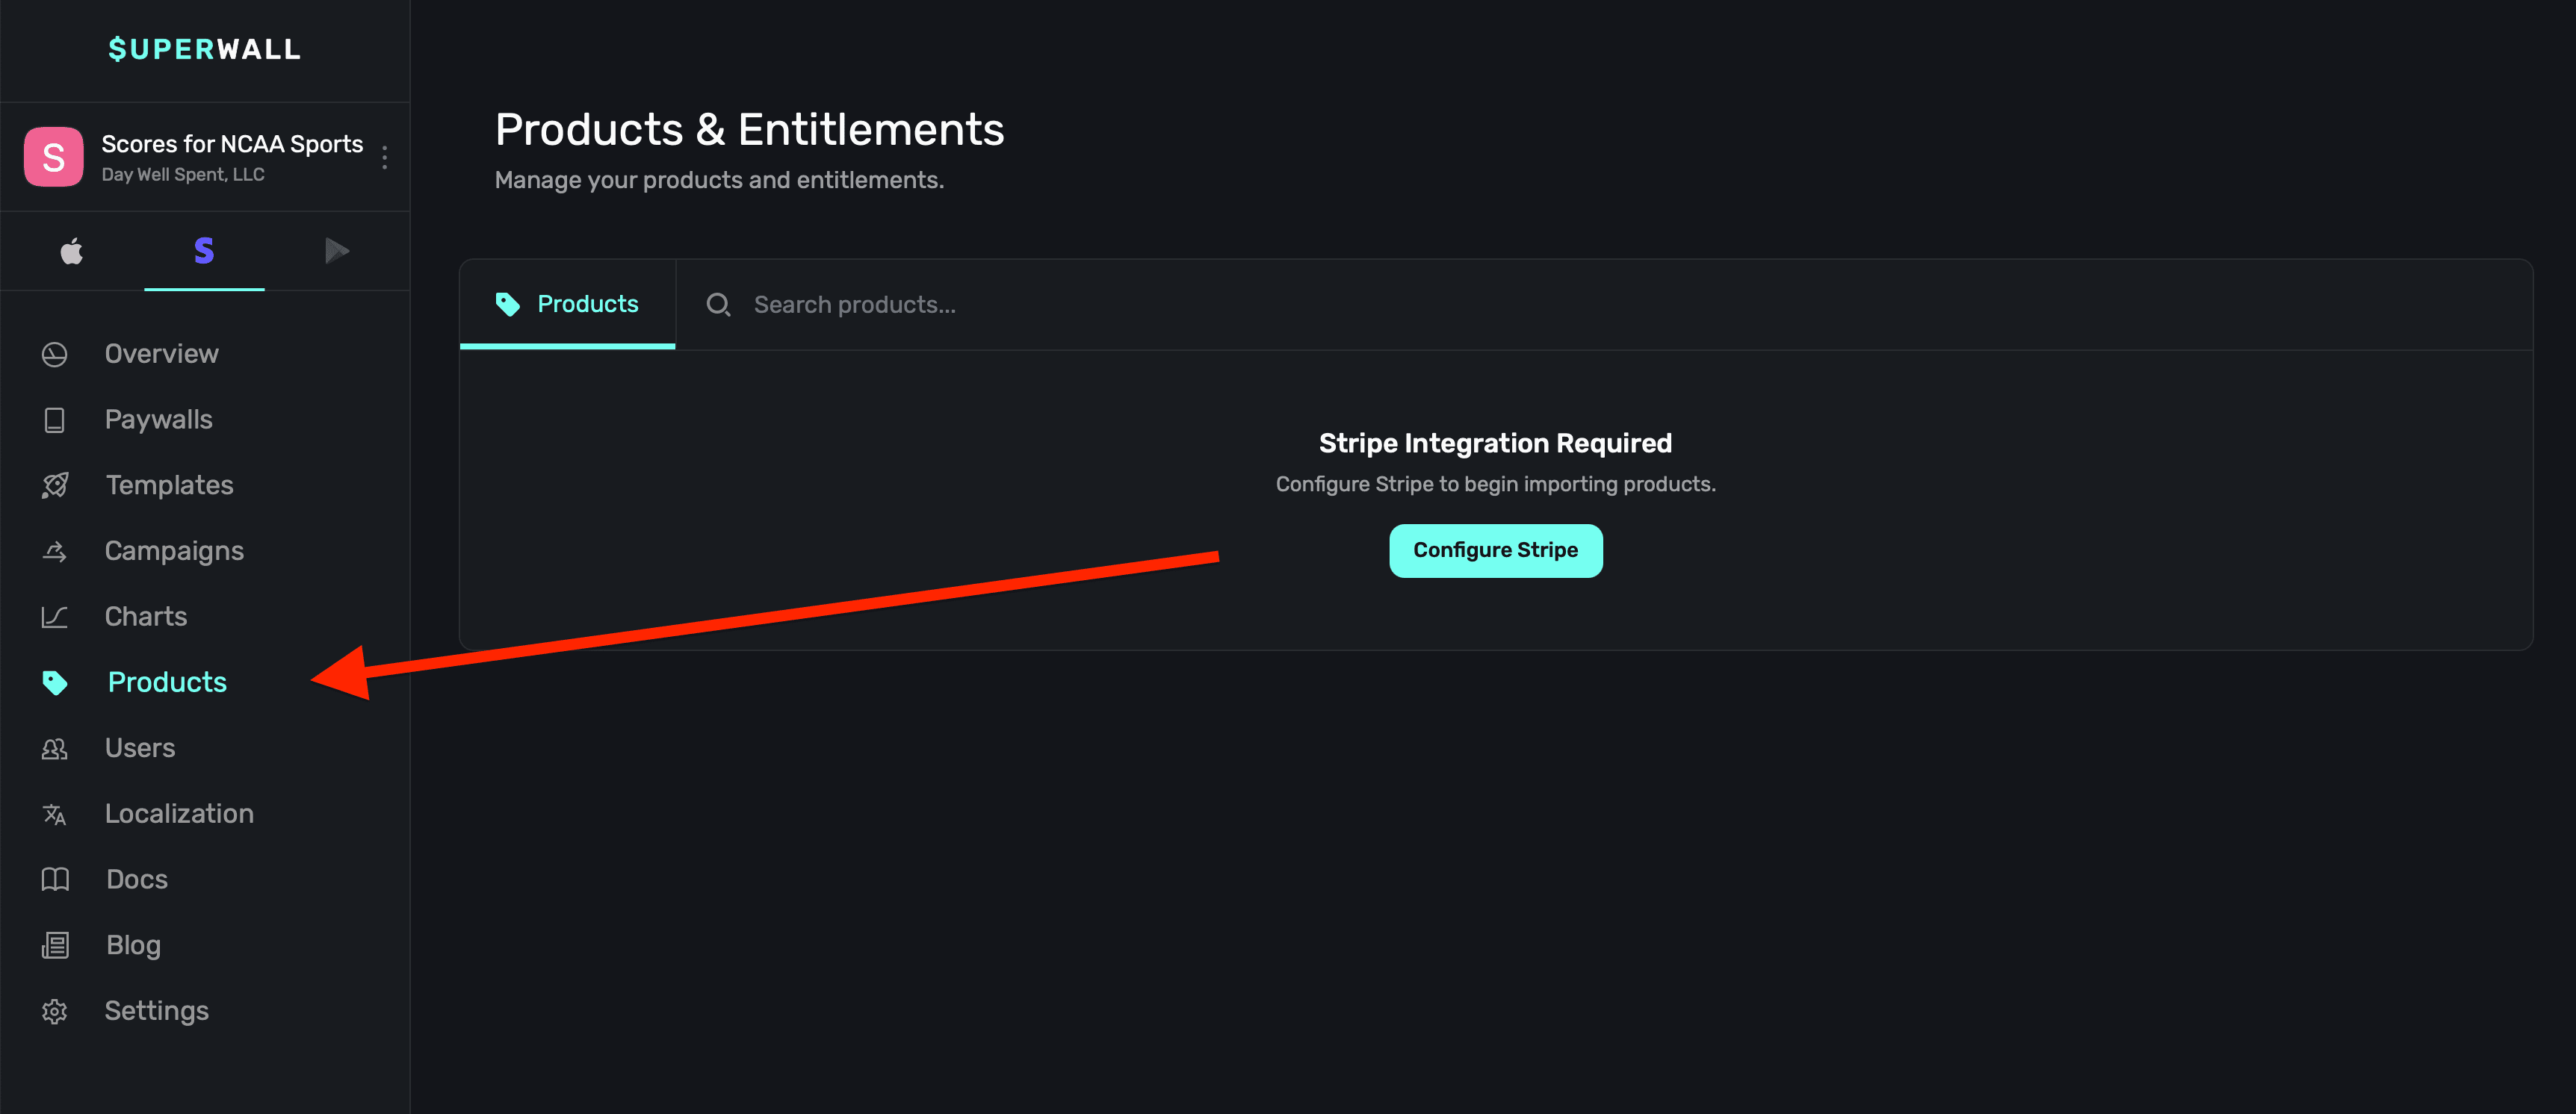The height and width of the screenshot is (1114, 2576).
Task: Click the Blog newspaper icon
Action: (55, 945)
